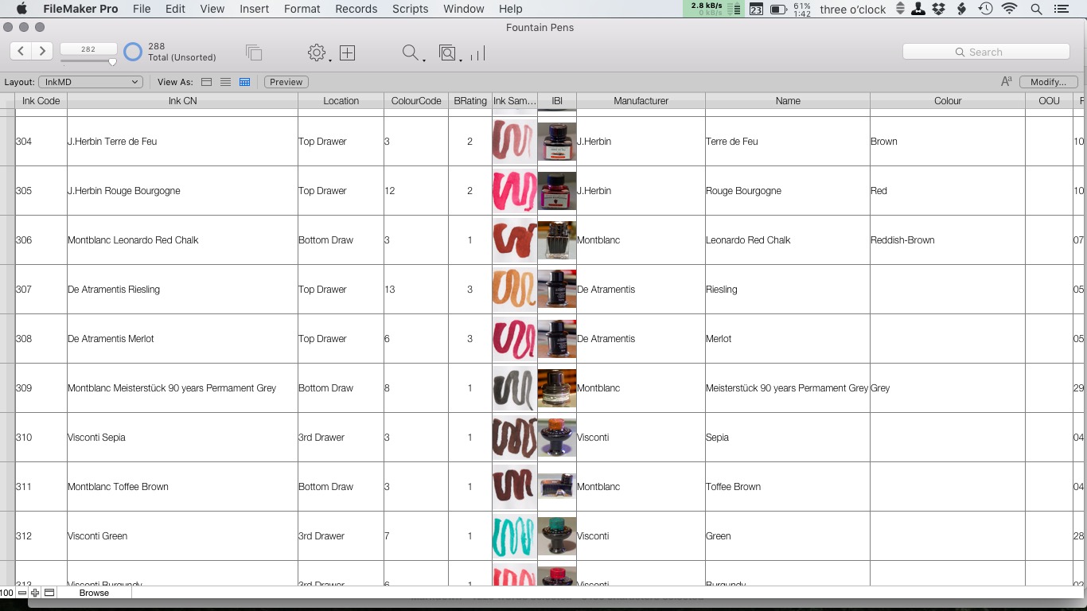Click zoom in mountain icon in status bar
This screenshot has height=611, width=1087.
[35, 593]
